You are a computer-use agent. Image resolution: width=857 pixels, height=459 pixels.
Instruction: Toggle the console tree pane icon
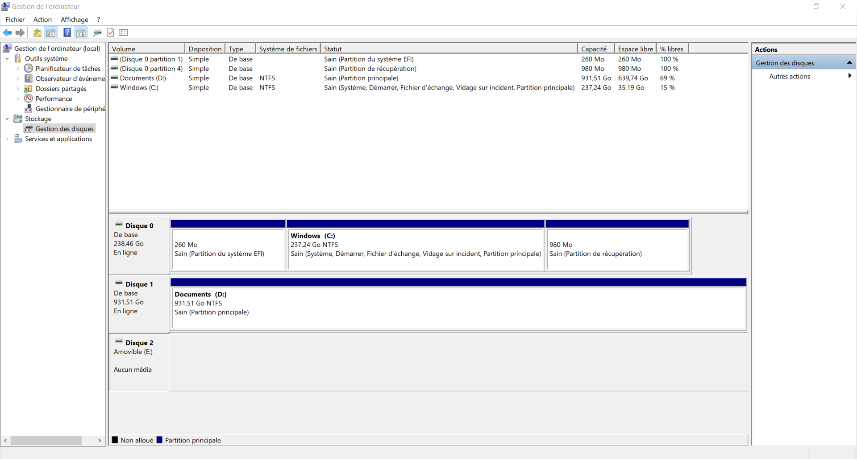(51, 33)
